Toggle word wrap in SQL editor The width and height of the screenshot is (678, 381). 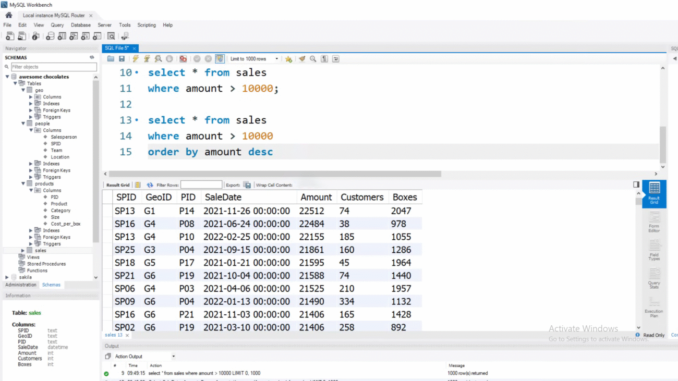pyautogui.click(x=335, y=59)
